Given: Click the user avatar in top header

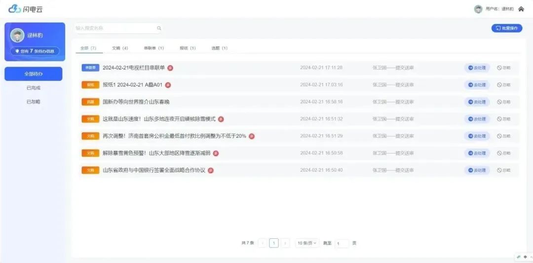Looking at the screenshot, I should point(478,9).
